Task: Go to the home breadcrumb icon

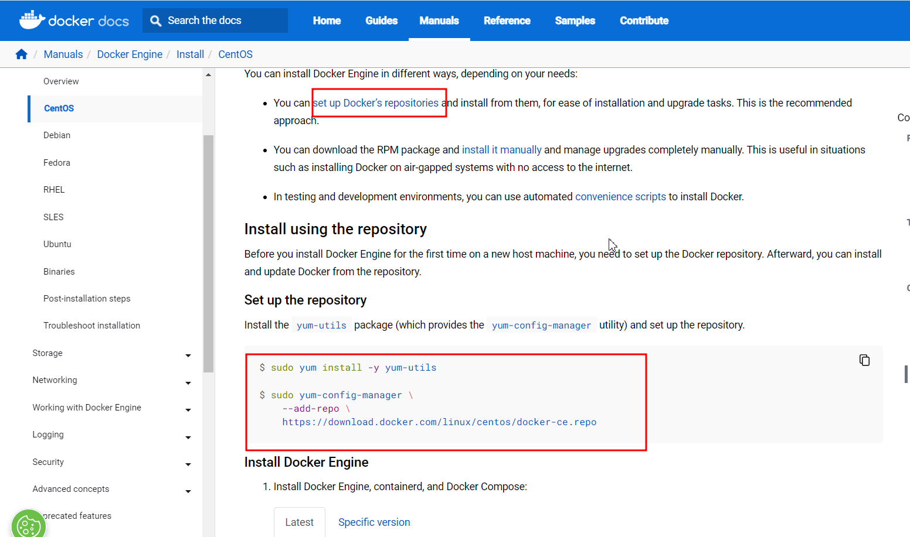Action: 22,54
